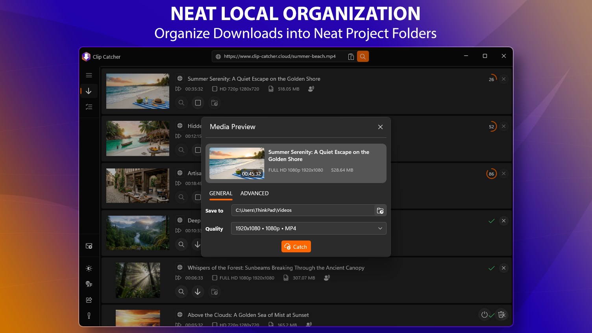Click the mountain river Deep item thumbnail
Image resolution: width=592 pixels, height=333 pixels.
click(x=138, y=233)
